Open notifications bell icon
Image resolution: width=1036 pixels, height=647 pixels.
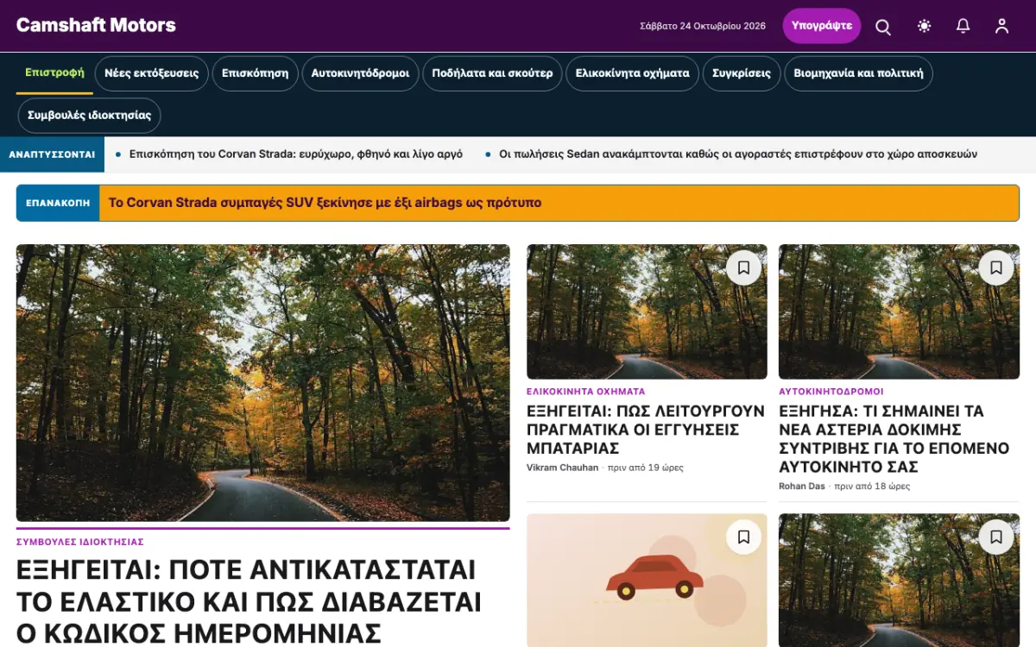(963, 26)
